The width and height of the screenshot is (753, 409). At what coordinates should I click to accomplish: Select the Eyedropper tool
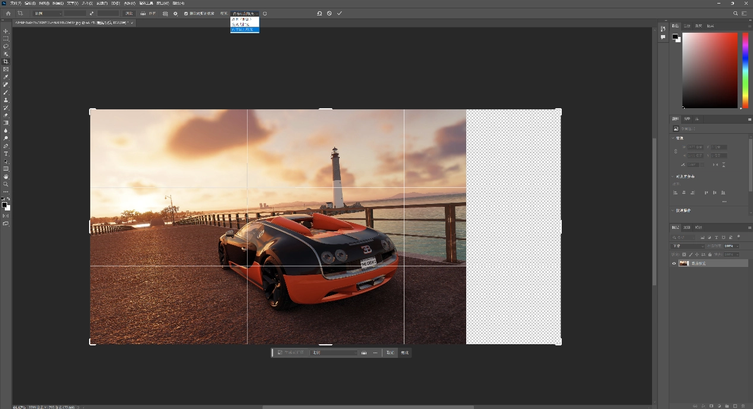coord(6,77)
